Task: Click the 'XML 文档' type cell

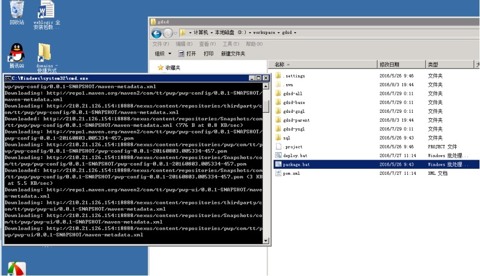Action: coord(438,173)
